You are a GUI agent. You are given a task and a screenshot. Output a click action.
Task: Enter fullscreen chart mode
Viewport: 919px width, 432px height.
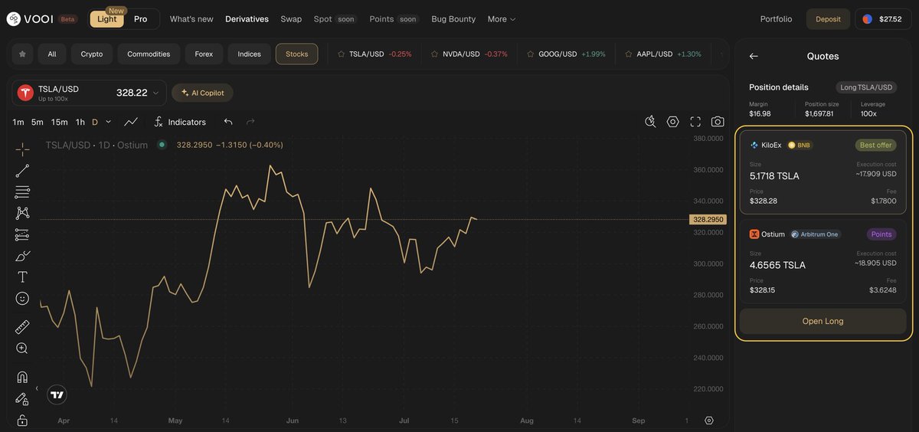coord(695,122)
